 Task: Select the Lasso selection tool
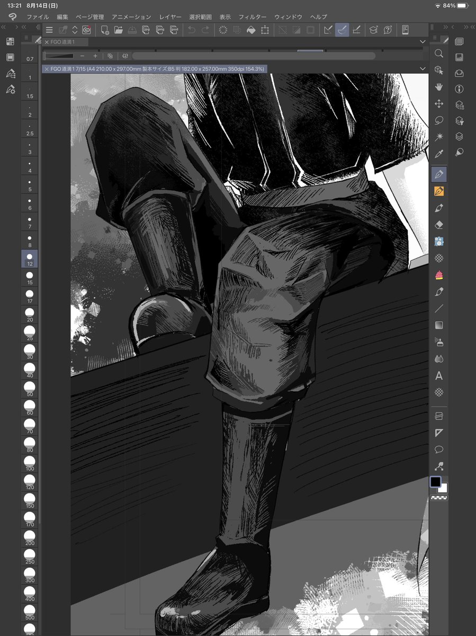coord(438,120)
